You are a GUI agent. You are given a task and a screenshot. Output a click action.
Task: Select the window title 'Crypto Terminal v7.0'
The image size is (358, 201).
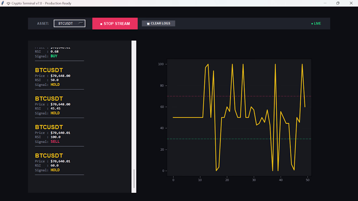click(x=27, y=4)
